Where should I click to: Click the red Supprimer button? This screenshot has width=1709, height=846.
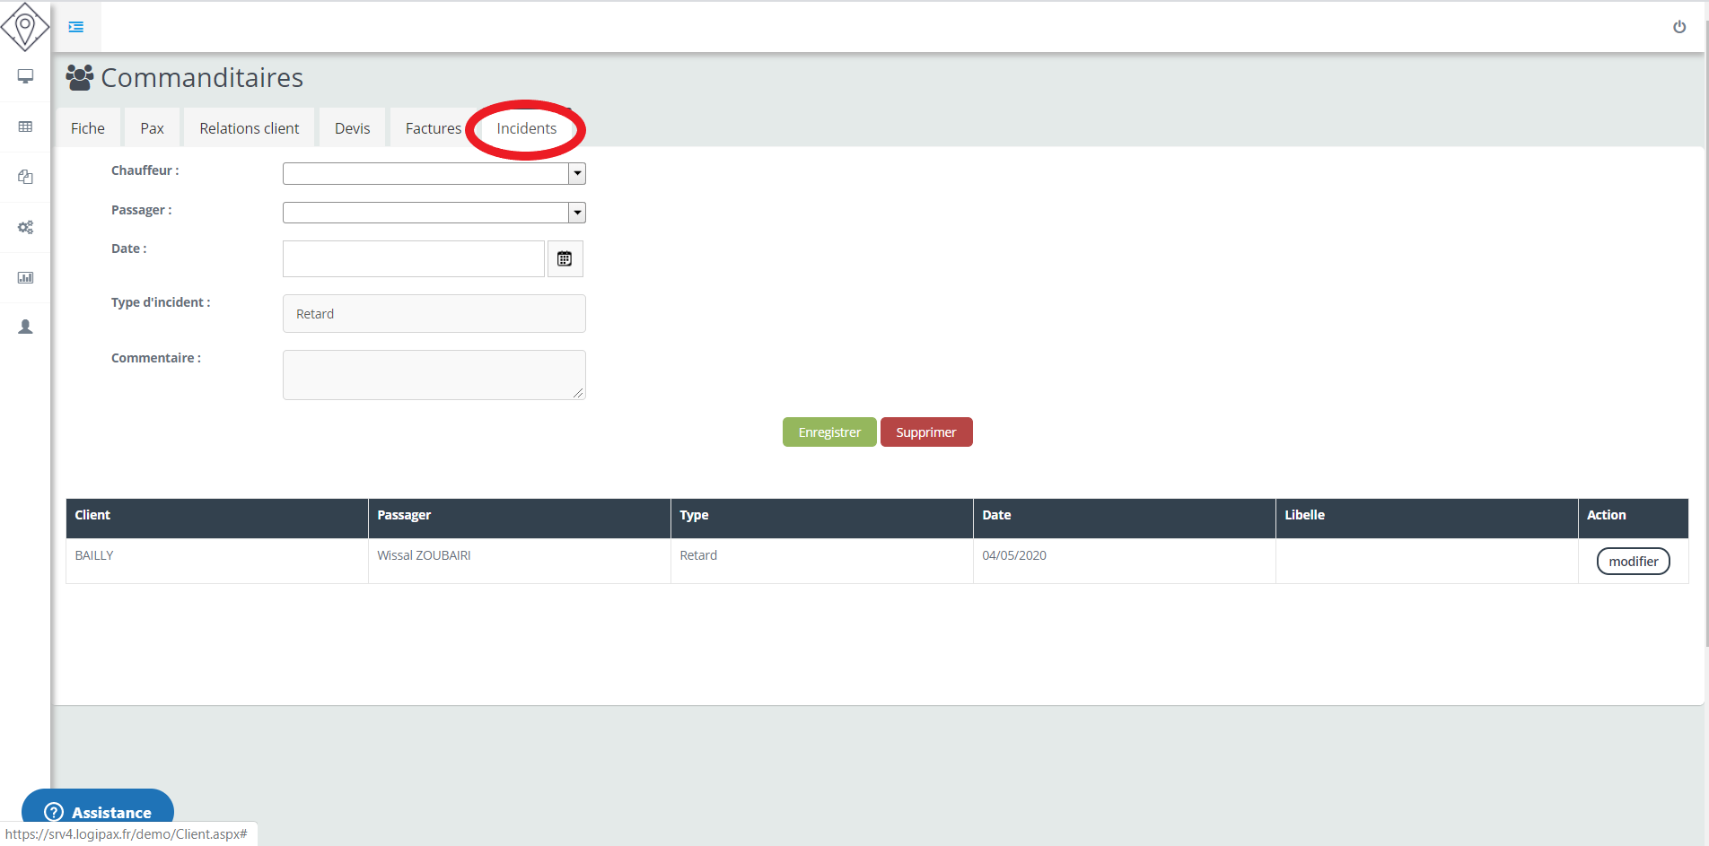[x=925, y=432]
